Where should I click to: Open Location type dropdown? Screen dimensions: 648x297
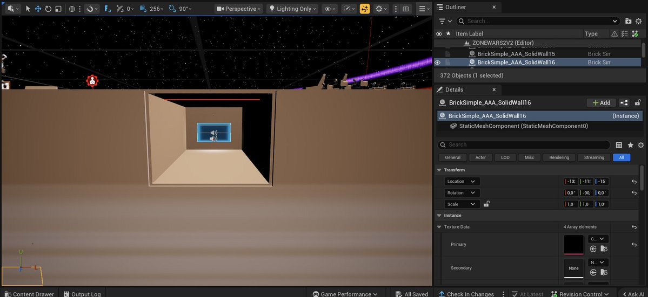(x=463, y=181)
